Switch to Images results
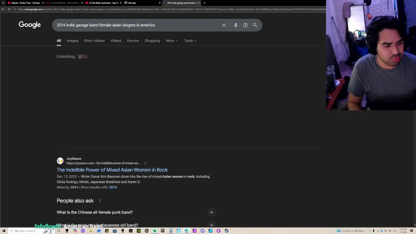The height and width of the screenshot is (234, 416). point(72,41)
